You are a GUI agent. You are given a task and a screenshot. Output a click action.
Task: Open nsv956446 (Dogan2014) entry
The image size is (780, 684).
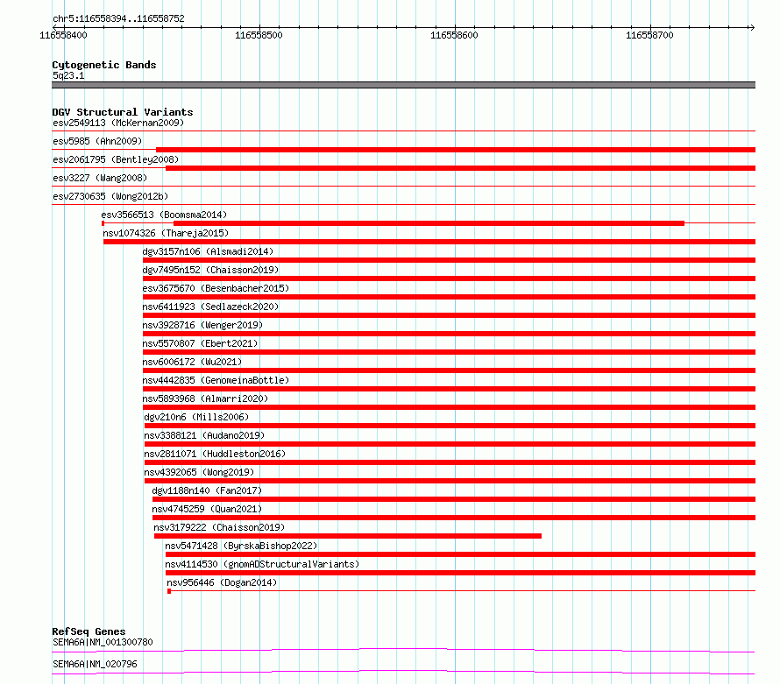point(222,582)
